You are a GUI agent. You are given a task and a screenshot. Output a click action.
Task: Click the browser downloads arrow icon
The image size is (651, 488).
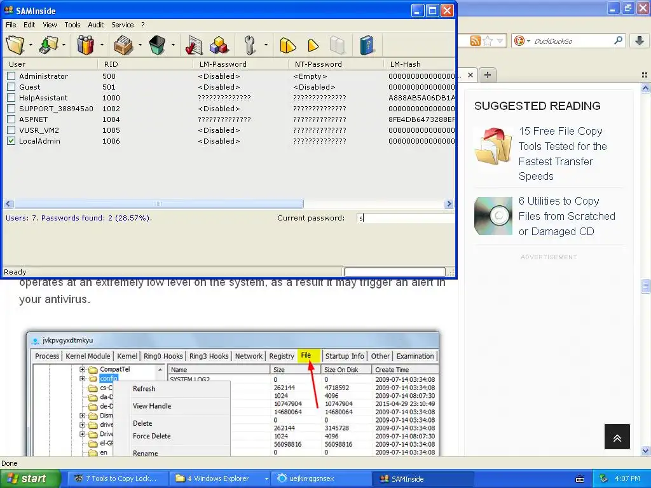pyautogui.click(x=640, y=41)
